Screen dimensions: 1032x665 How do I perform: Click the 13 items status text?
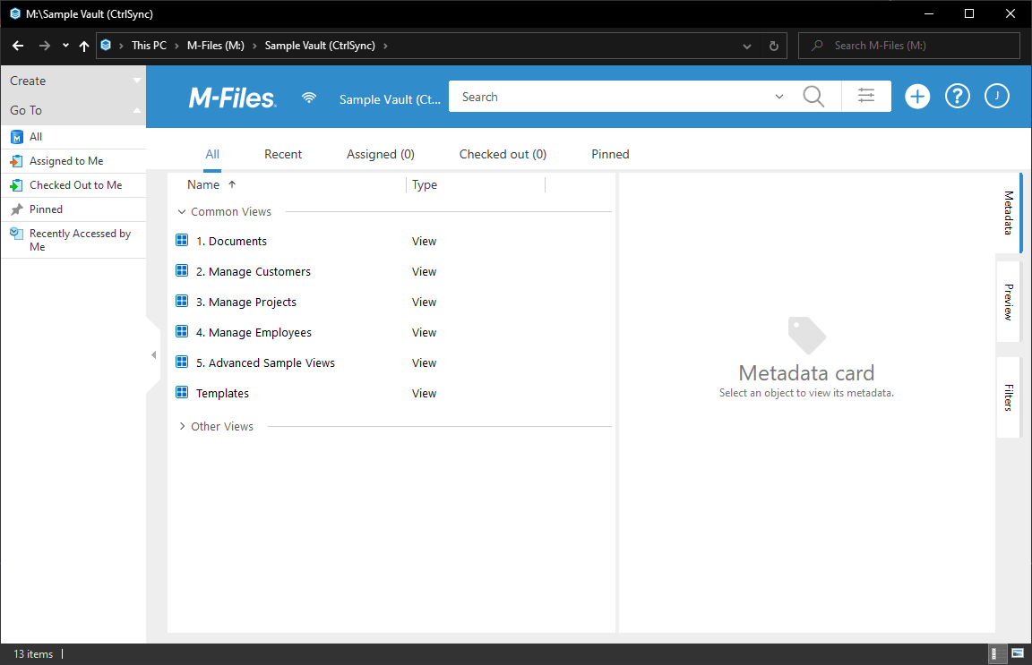point(33,654)
